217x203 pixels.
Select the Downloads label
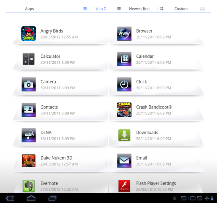point(147,133)
